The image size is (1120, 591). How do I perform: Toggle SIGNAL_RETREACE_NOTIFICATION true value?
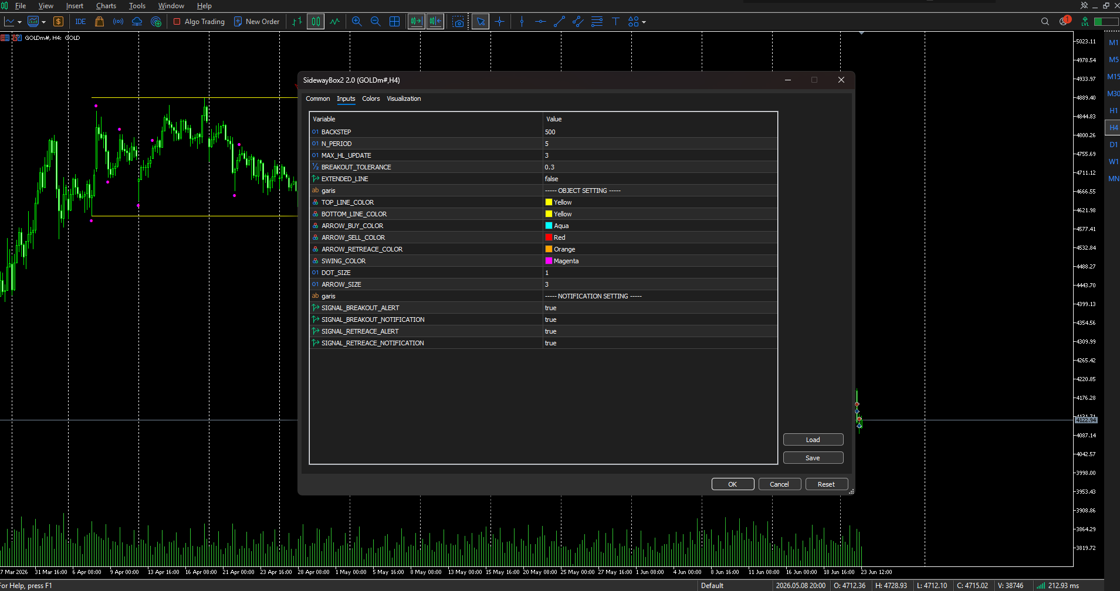[660, 343]
